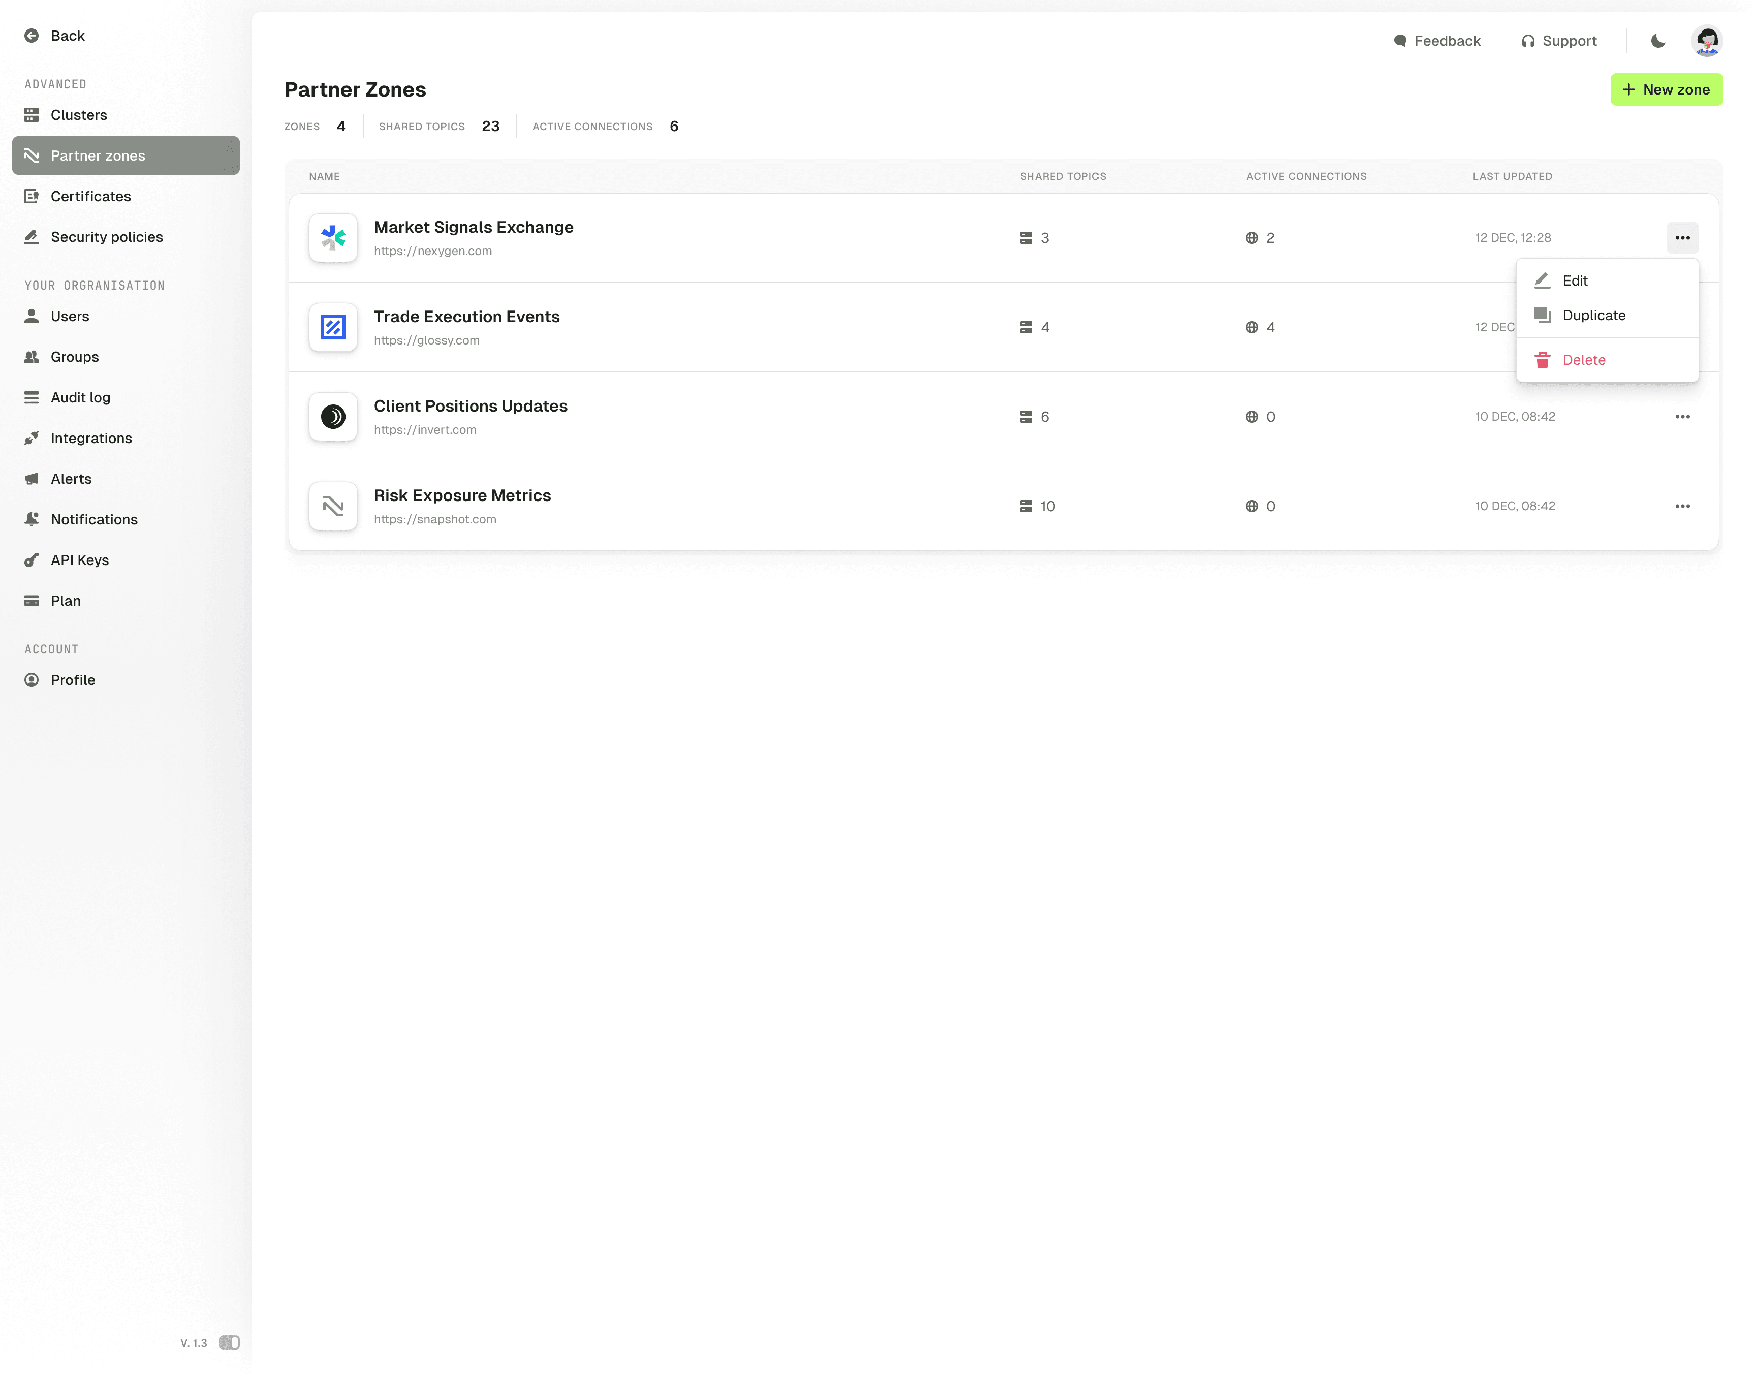
Task: Go to Certificates in the sidebar
Action: point(90,196)
